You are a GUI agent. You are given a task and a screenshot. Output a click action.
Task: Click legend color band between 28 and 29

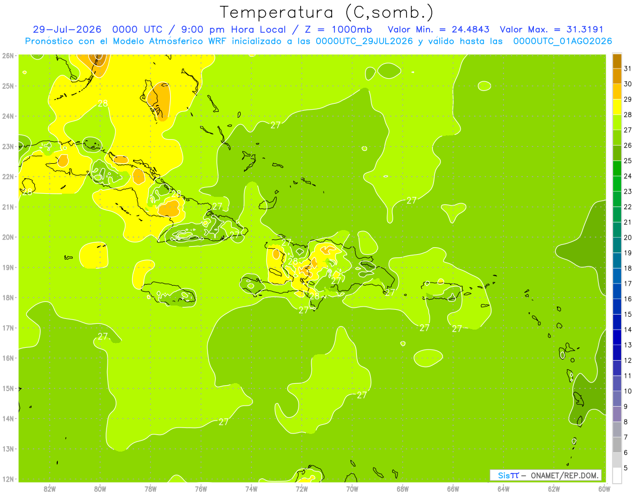click(617, 107)
